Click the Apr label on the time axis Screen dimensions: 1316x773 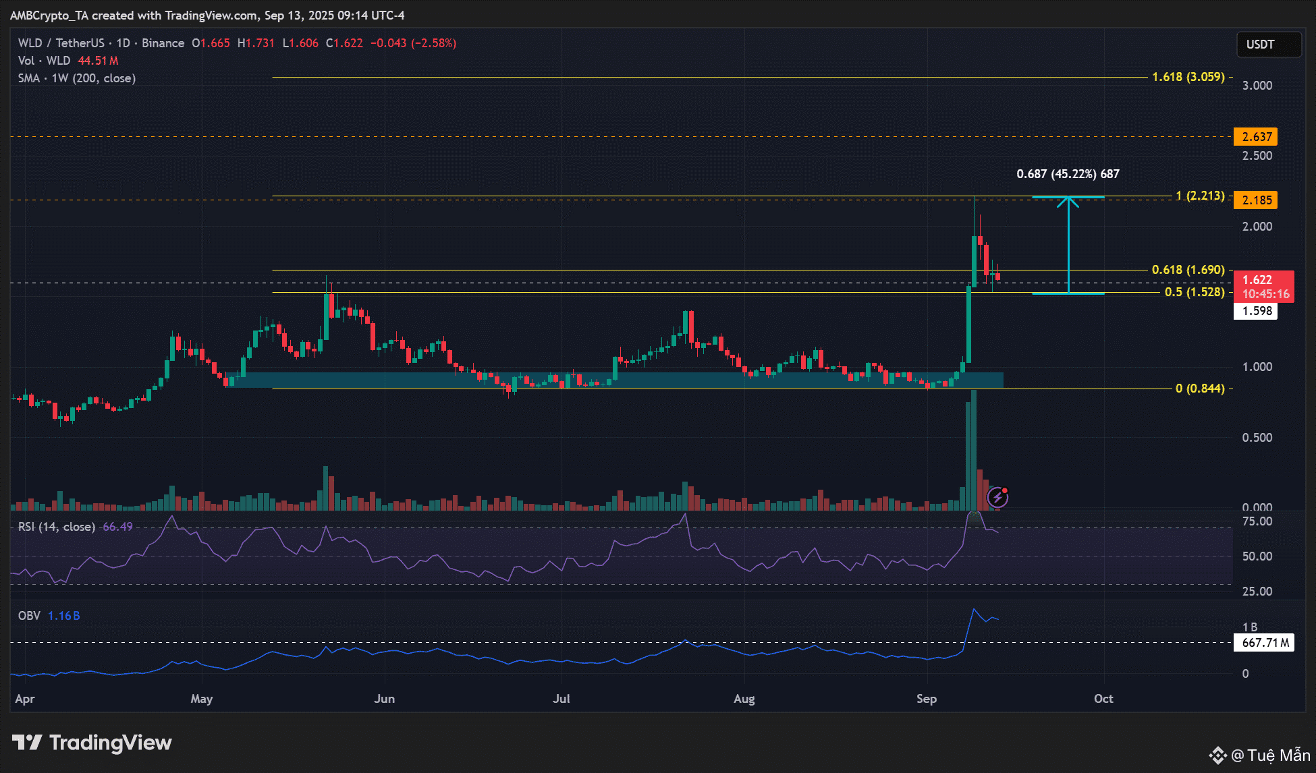[25, 699]
